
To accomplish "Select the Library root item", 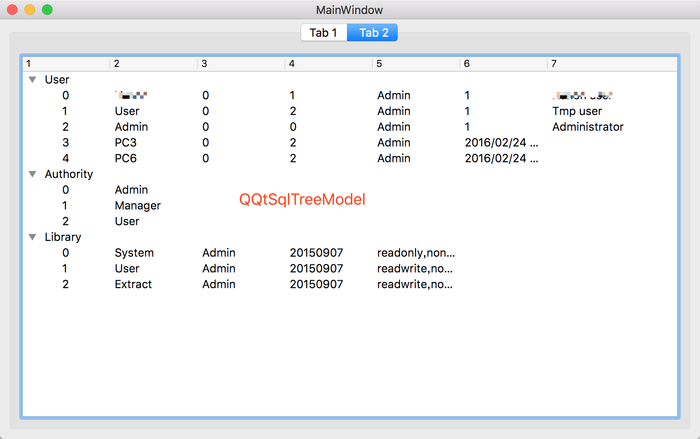I will pyautogui.click(x=63, y=237).
